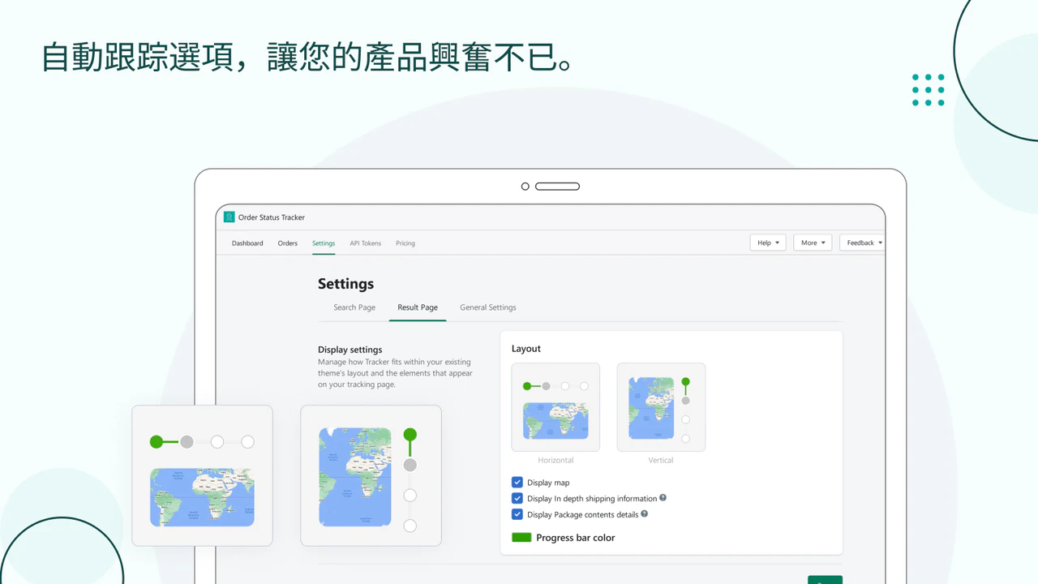Open the Pricing tab
Viewport: 1038px width, 584px height.
(405, 243)
